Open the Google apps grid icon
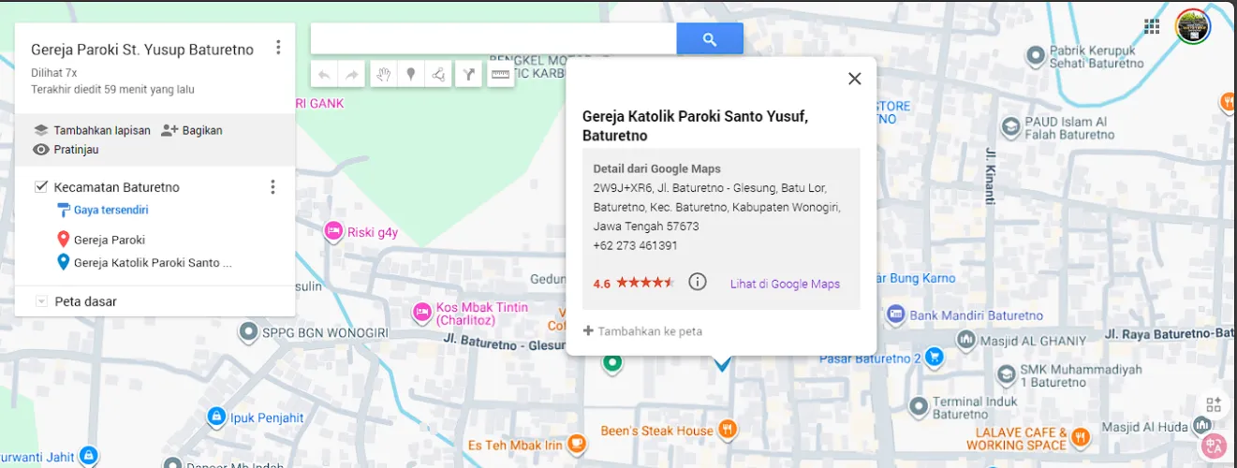This screenshot has height=468, width=1237. [x=1152, y=26]
